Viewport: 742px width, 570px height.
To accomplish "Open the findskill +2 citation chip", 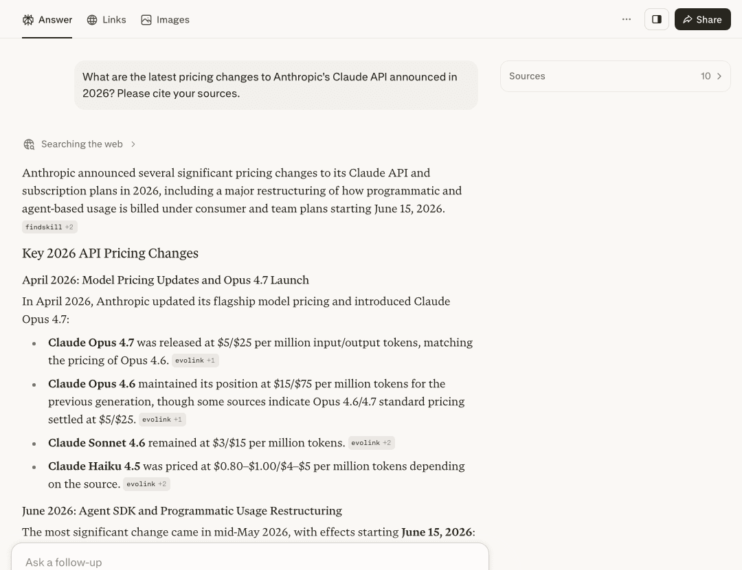I will click(x=49, y=227).
